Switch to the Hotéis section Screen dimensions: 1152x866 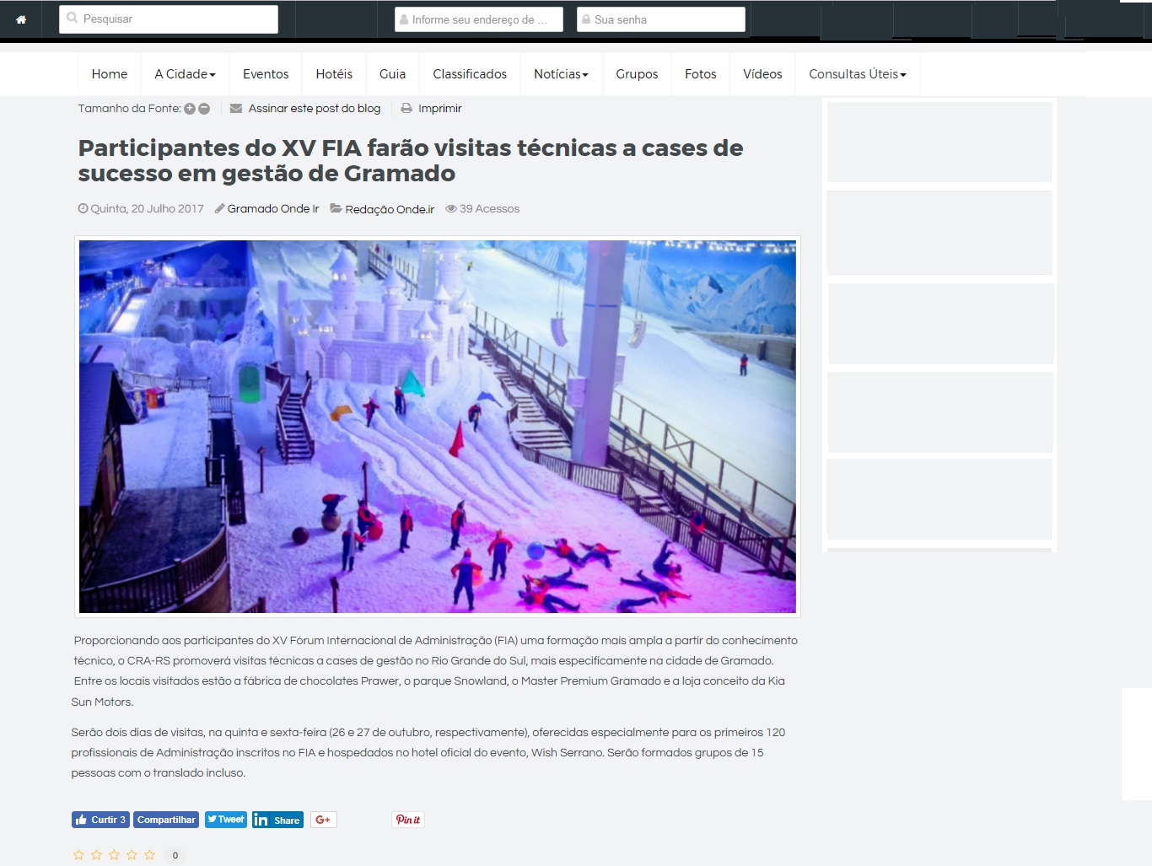click(x=333, y=73)
